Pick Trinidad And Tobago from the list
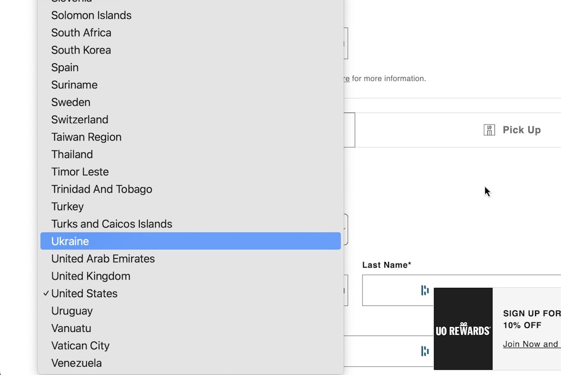The height and width of the screenshot is (375, 561). (101, 189)
